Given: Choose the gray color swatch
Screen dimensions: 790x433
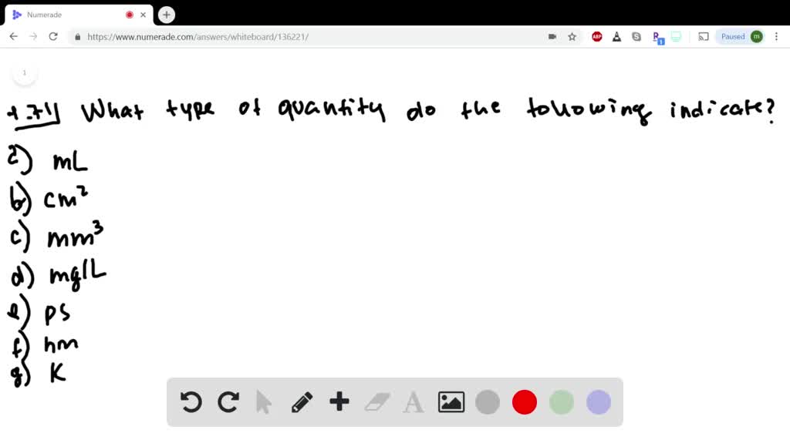Looking at the screenshot, I should coord(488,402).
